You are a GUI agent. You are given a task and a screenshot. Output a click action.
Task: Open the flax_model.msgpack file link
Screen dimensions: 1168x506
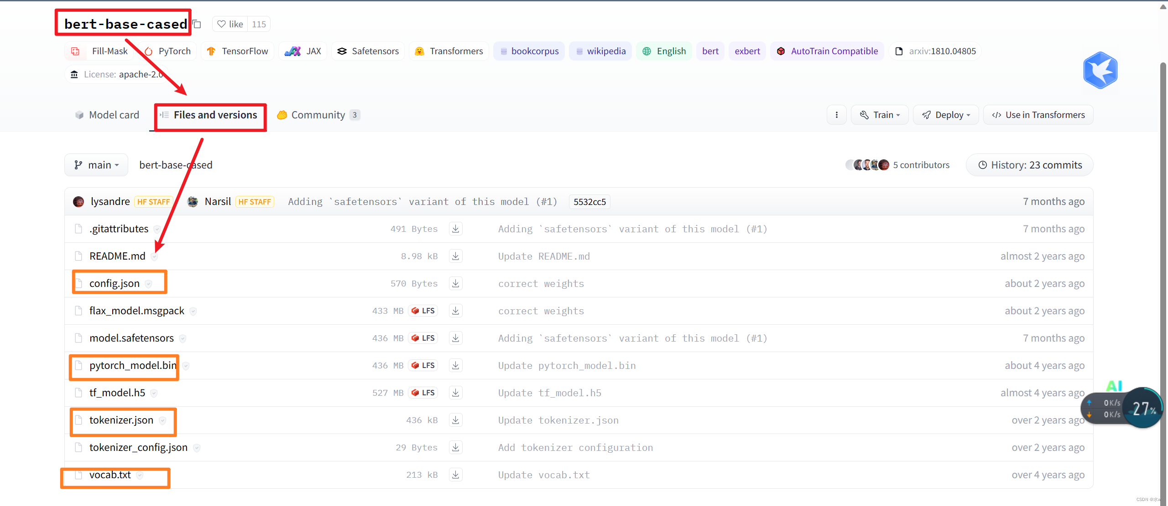point(137,311)
